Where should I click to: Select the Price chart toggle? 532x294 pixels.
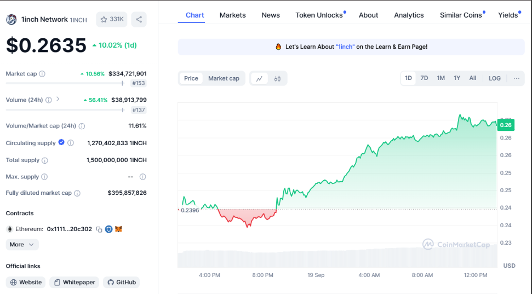coord(191,78)
